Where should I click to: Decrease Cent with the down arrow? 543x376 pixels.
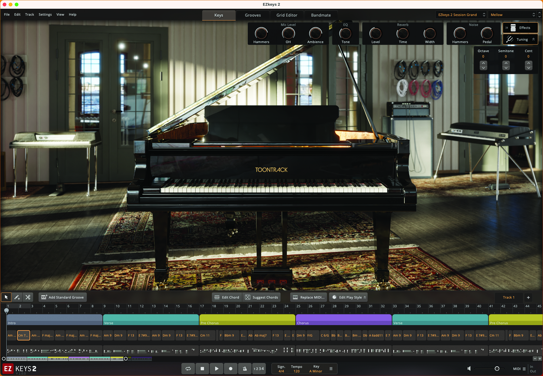(529, 68)
